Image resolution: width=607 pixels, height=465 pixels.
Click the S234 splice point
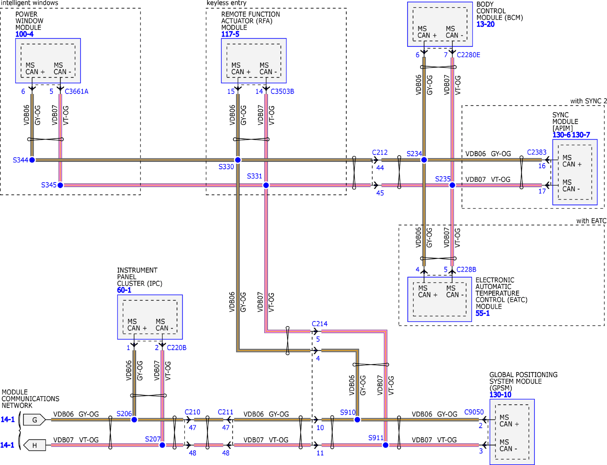click(424, 160)
